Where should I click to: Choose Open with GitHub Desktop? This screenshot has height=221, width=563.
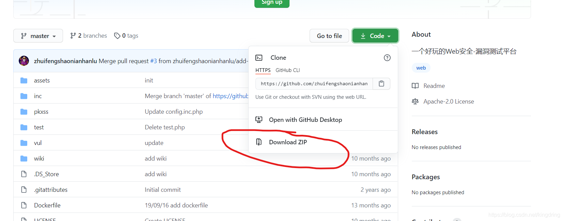click(x=306, y=120)
